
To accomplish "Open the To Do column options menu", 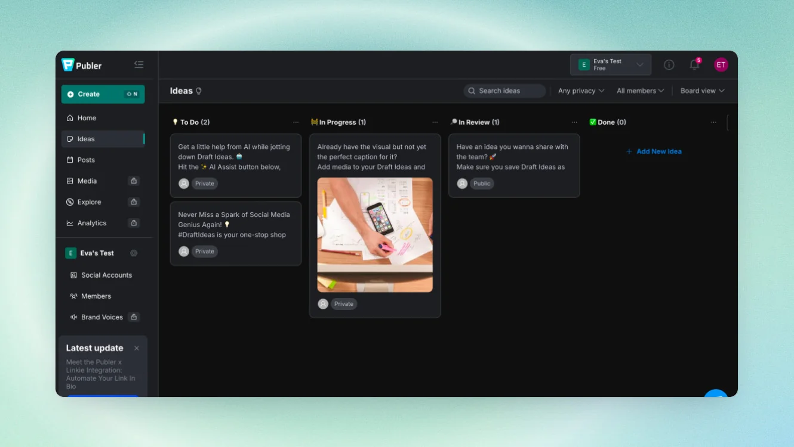I will [x=296, y=122].
